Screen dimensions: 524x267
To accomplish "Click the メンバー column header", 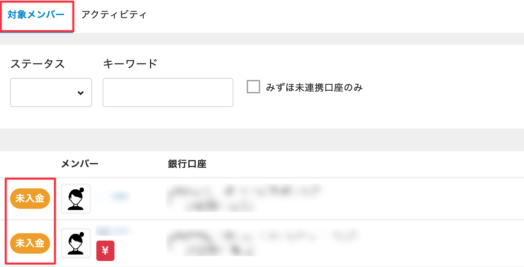I will (x=80, y=164).
